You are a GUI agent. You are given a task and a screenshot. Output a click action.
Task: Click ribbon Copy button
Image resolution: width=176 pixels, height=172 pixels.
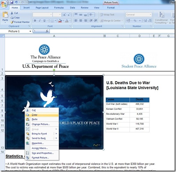click(15, 17)
